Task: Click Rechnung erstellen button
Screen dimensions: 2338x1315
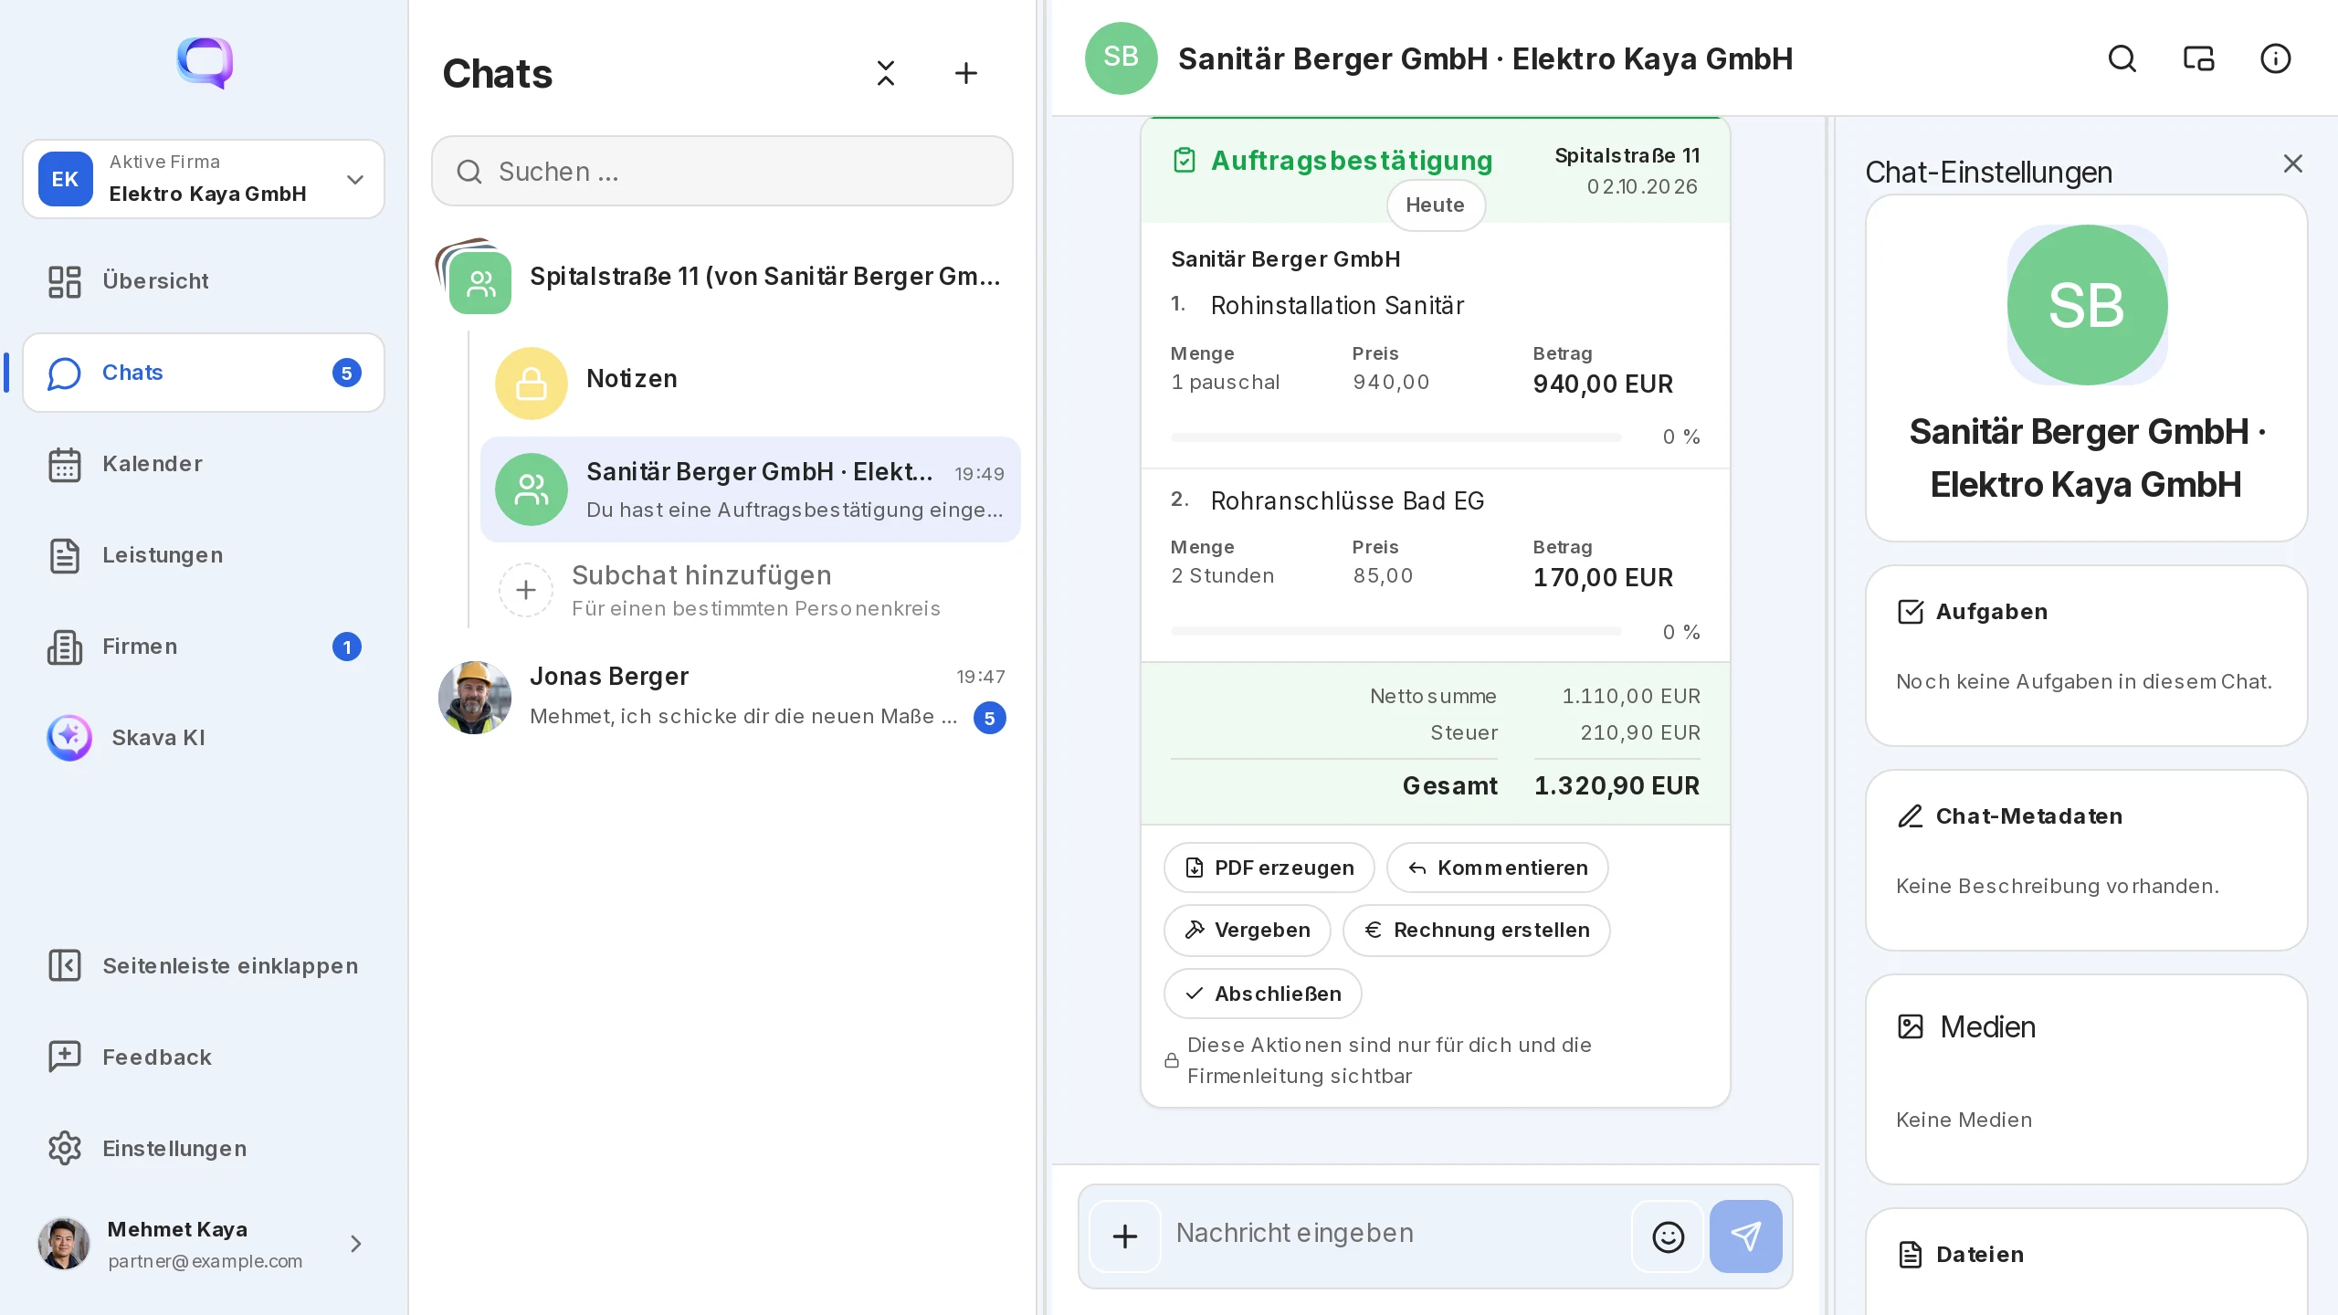Action: point(1477,930)
